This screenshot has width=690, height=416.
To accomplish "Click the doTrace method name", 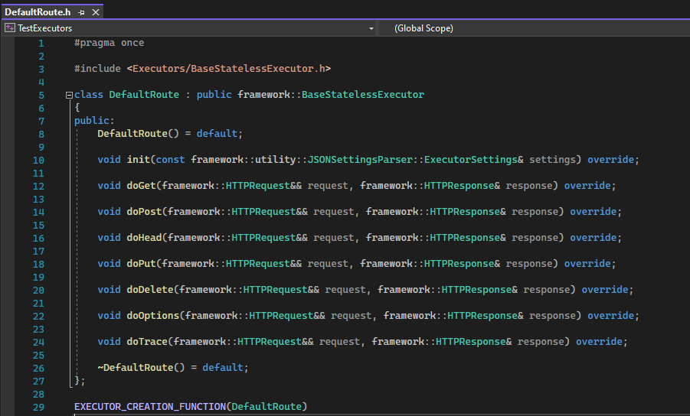I will click(147, 341).
